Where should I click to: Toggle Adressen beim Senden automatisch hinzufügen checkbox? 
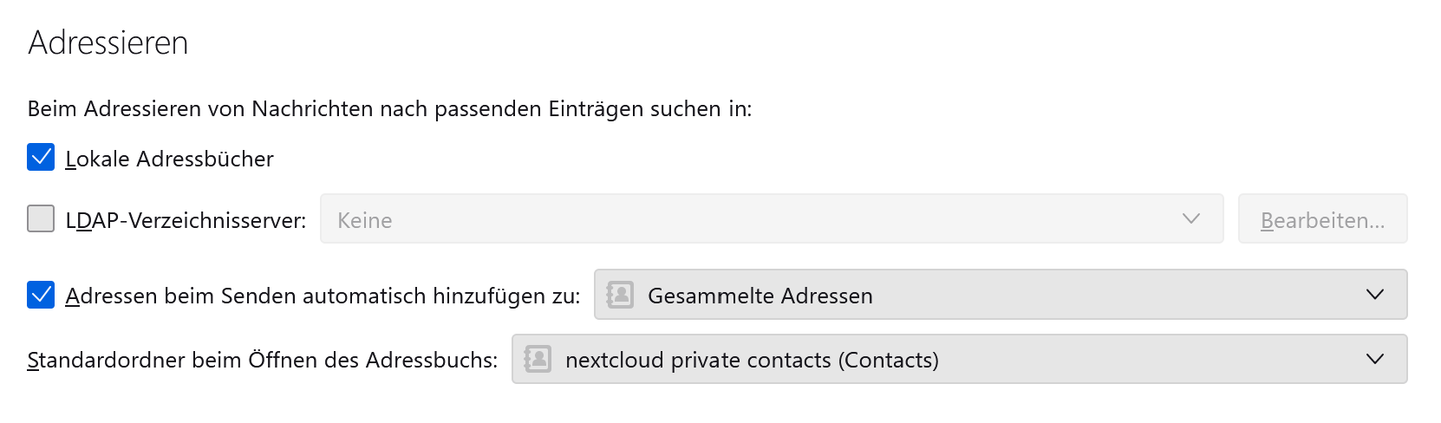(41, 295)
